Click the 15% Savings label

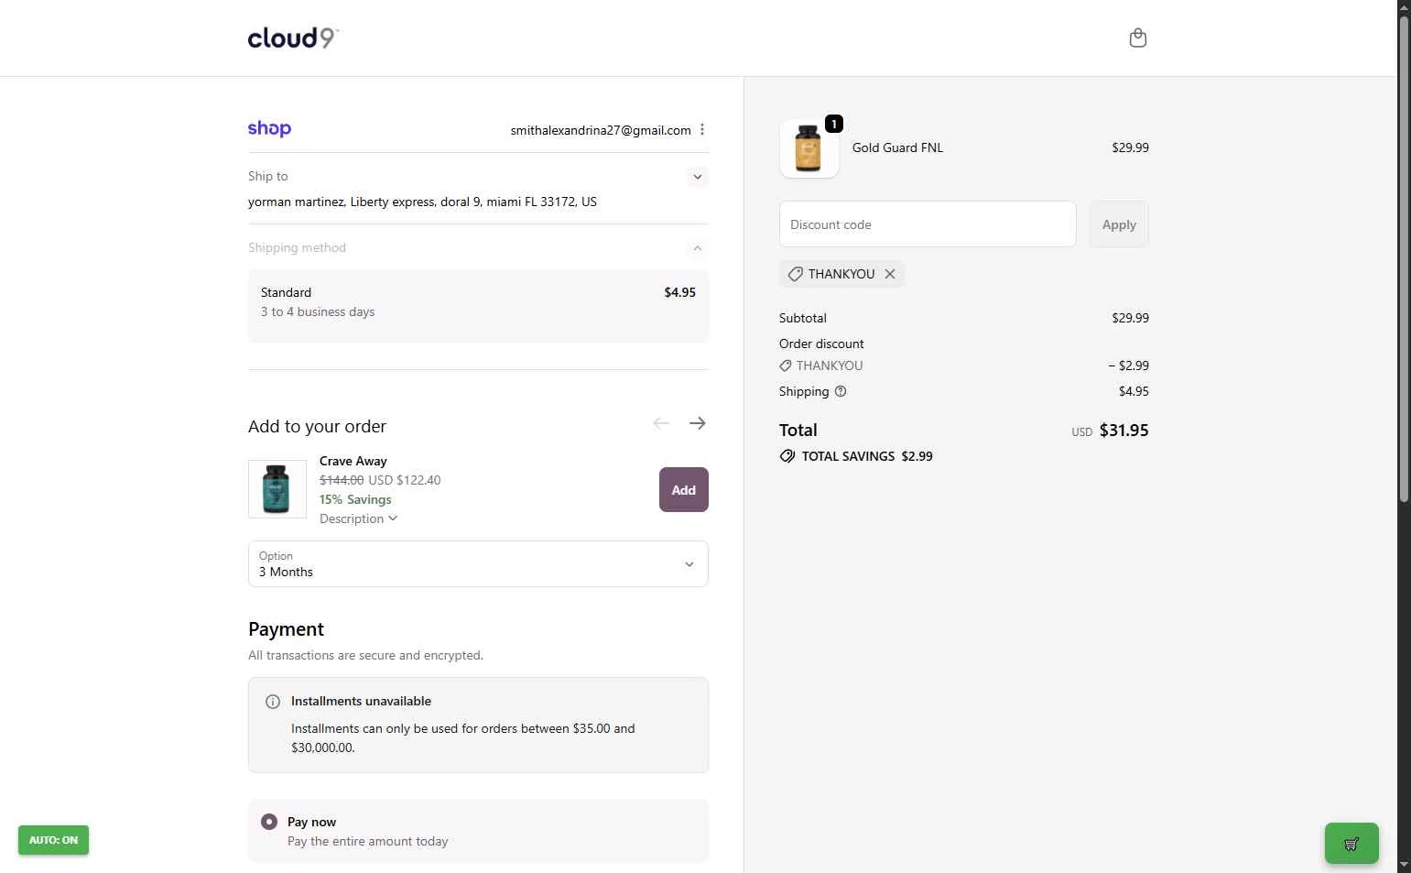pos(355,499)
